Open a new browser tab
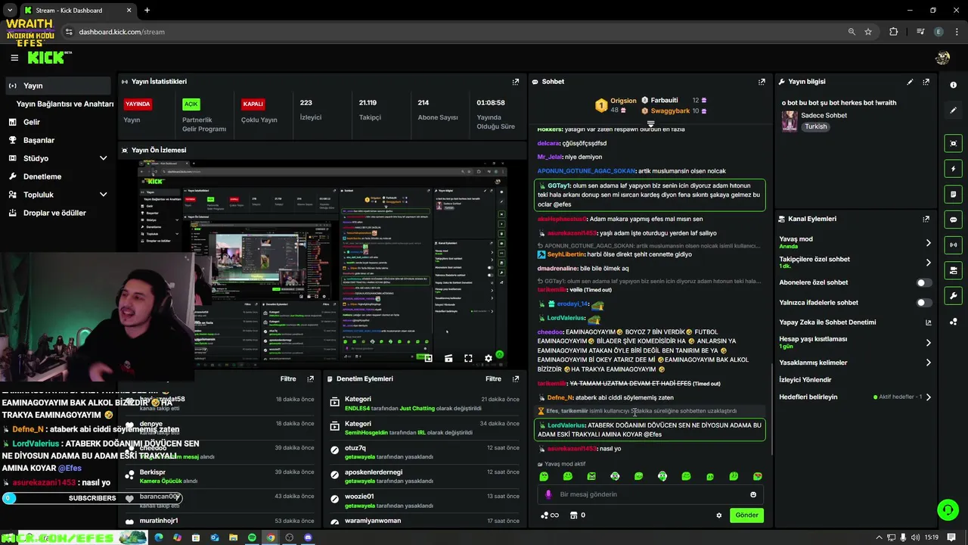 pos(147,11)
